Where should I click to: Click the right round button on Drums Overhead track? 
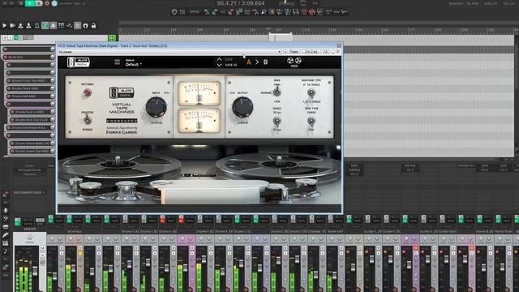pos(52,127)
